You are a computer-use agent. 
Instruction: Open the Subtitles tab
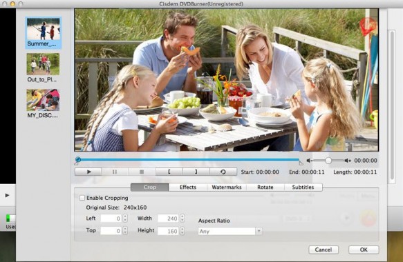303,187
